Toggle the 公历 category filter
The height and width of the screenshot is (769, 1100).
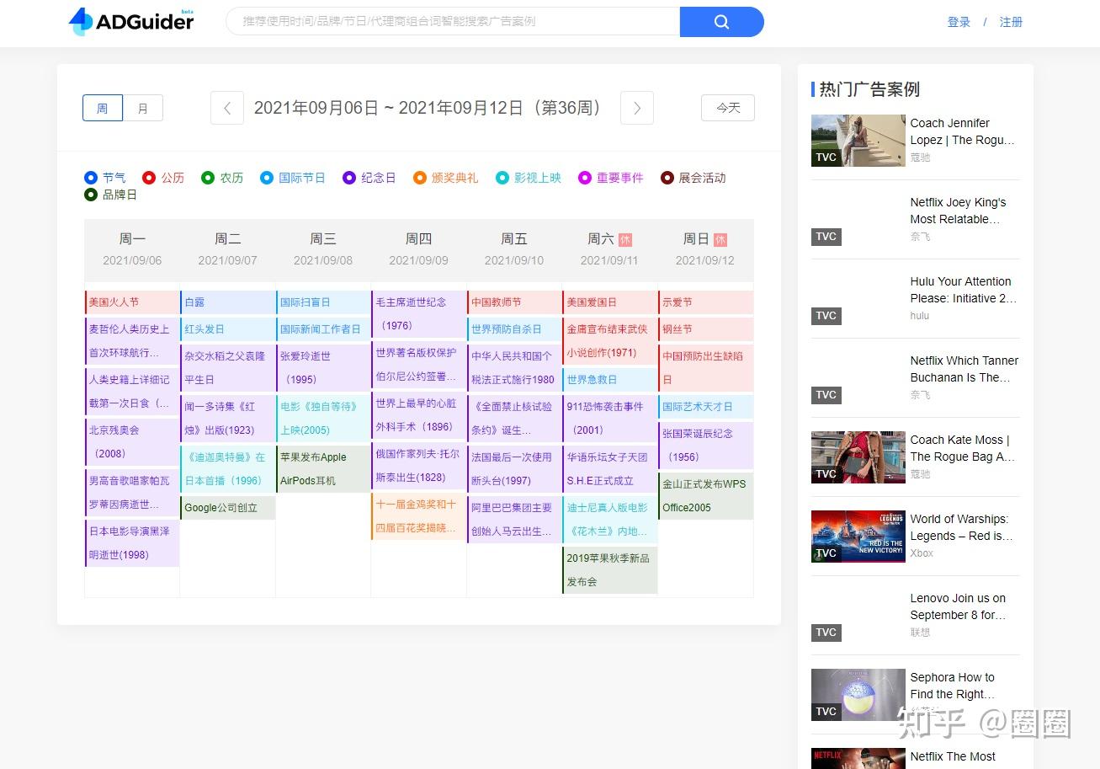click(x=163, y=178)
